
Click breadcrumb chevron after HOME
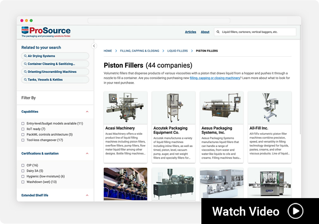pyautogui.click(x=116, y=51)
